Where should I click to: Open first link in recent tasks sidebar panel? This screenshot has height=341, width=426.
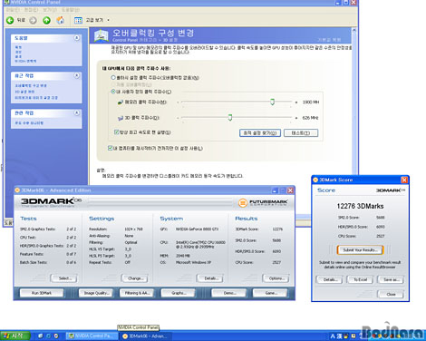click(x=31, y=85)
